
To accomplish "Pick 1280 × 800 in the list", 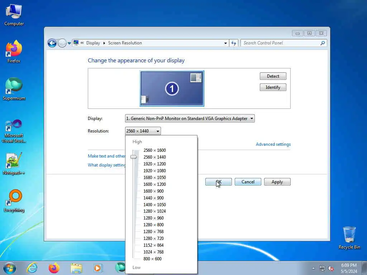I will 153,225.
